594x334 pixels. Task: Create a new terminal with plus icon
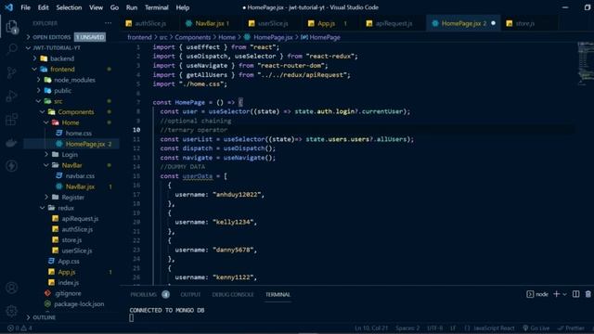[556, 294]
